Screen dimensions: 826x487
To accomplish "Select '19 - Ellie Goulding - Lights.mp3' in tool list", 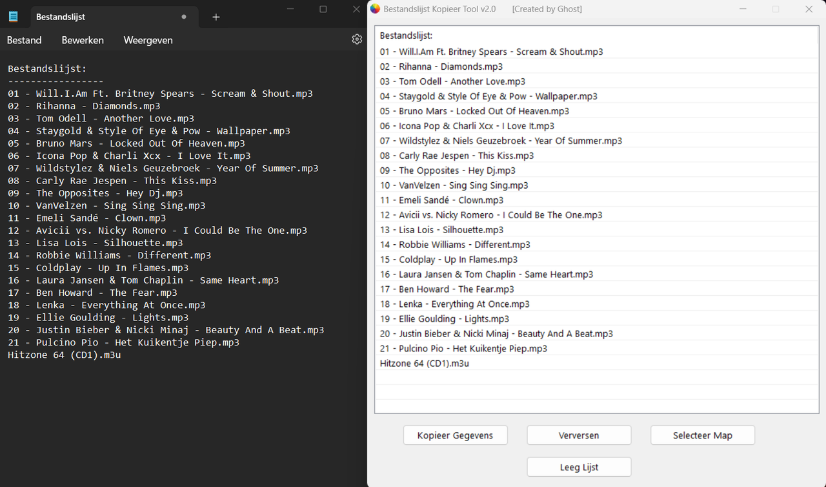I will point(597,319).
